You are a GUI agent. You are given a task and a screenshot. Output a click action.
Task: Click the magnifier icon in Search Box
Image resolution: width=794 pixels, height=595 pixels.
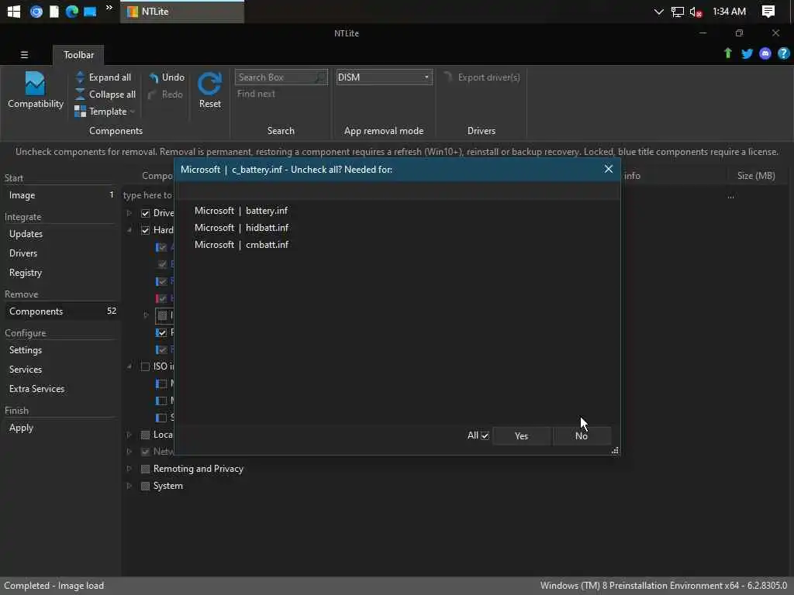[320, 77]
